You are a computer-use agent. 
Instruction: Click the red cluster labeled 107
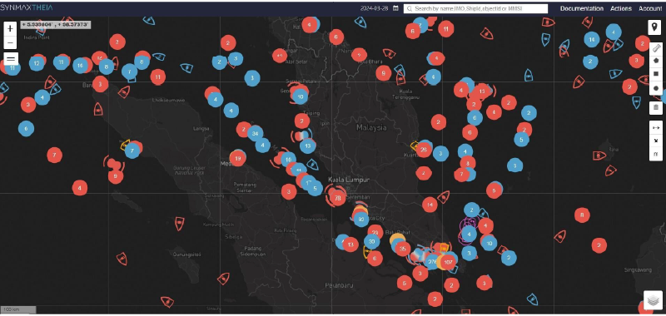448,263
